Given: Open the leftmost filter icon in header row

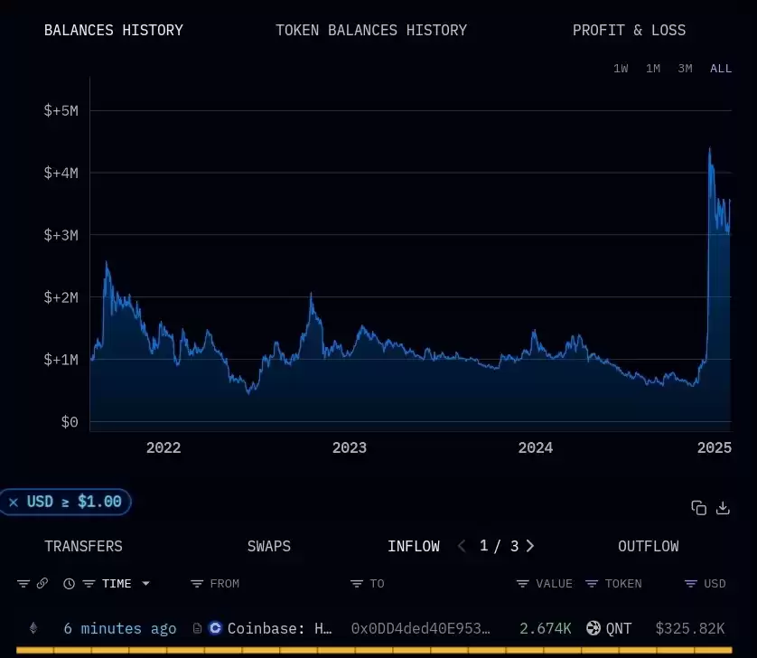Looking at the screenshot, I should 23,584.
